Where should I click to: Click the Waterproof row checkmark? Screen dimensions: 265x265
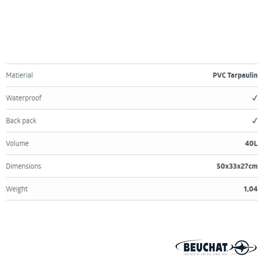pyautogui.click(x=254, y=98)
